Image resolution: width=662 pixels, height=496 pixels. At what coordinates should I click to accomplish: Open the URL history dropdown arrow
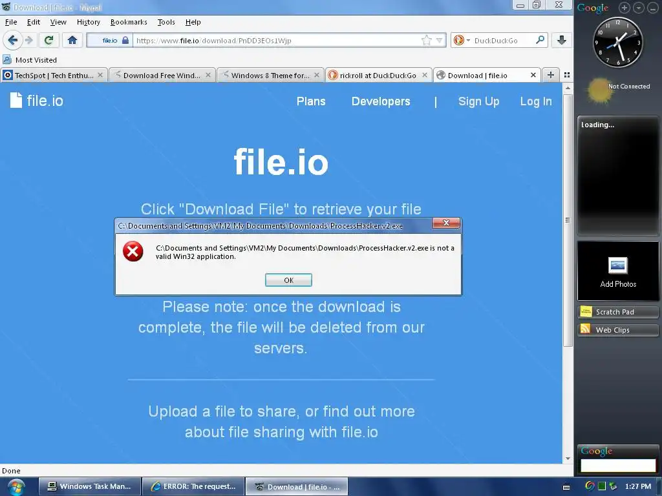(439, 41)
